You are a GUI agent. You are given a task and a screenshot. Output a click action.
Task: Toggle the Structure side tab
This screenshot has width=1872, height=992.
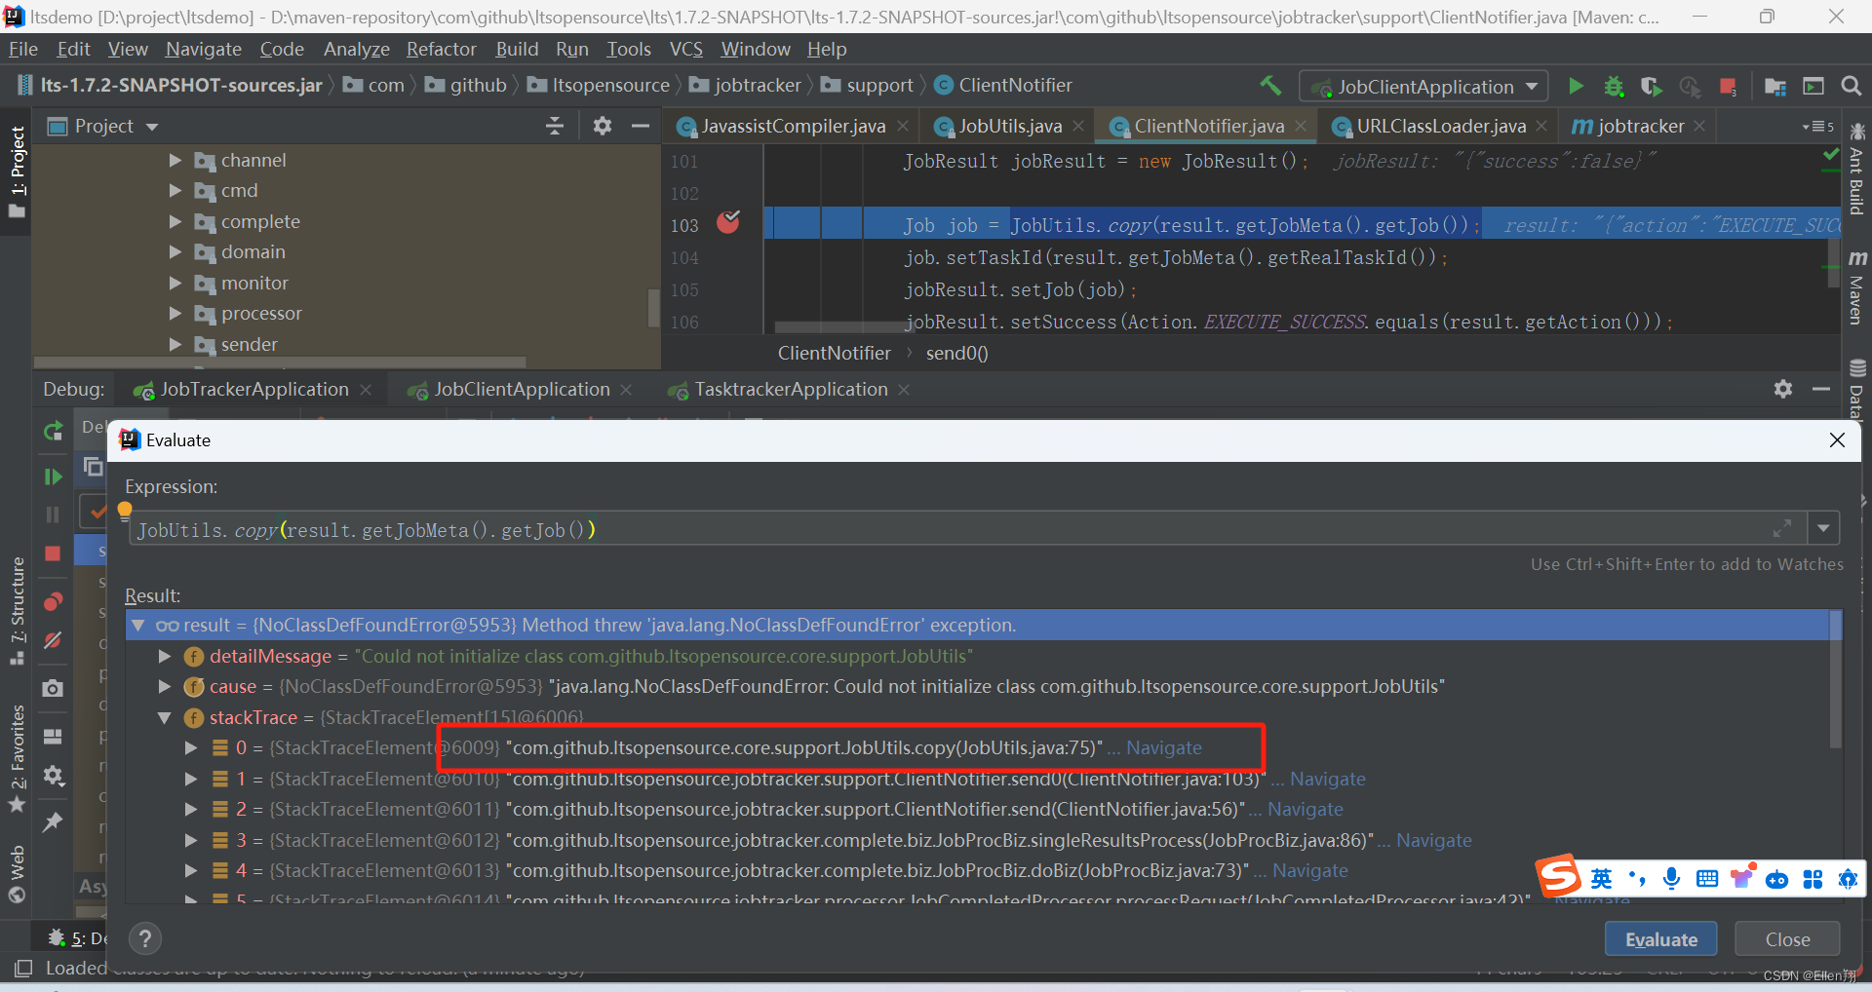pyautogui.click(x=17, y=610)
